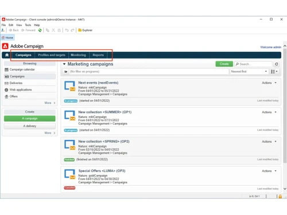287x215 pixels.
Task: Open the list view mode icon dropdown
Action: (x=274, y=72)
